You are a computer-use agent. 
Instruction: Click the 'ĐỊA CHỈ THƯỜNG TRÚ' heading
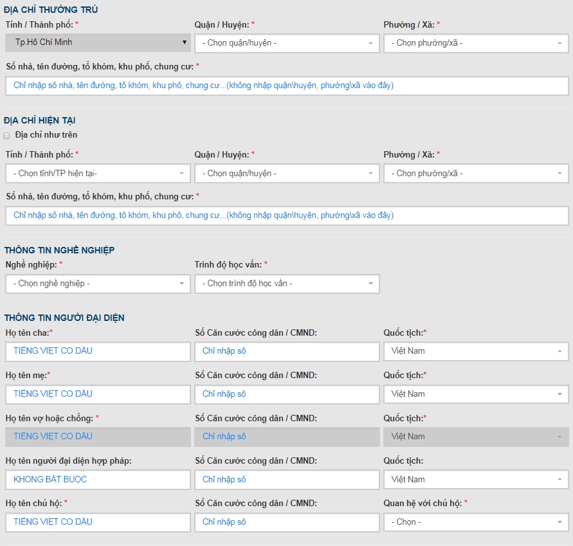51,10
